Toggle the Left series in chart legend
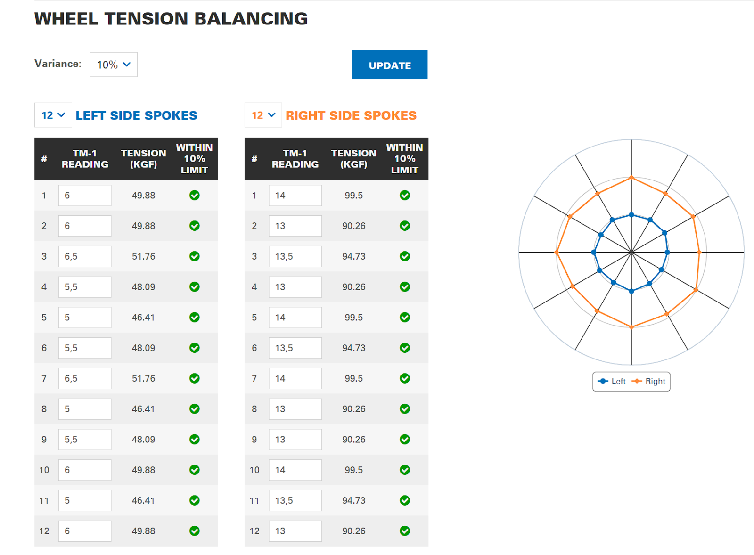The height and width of the screenshot is (555, 754). [612, 381]
